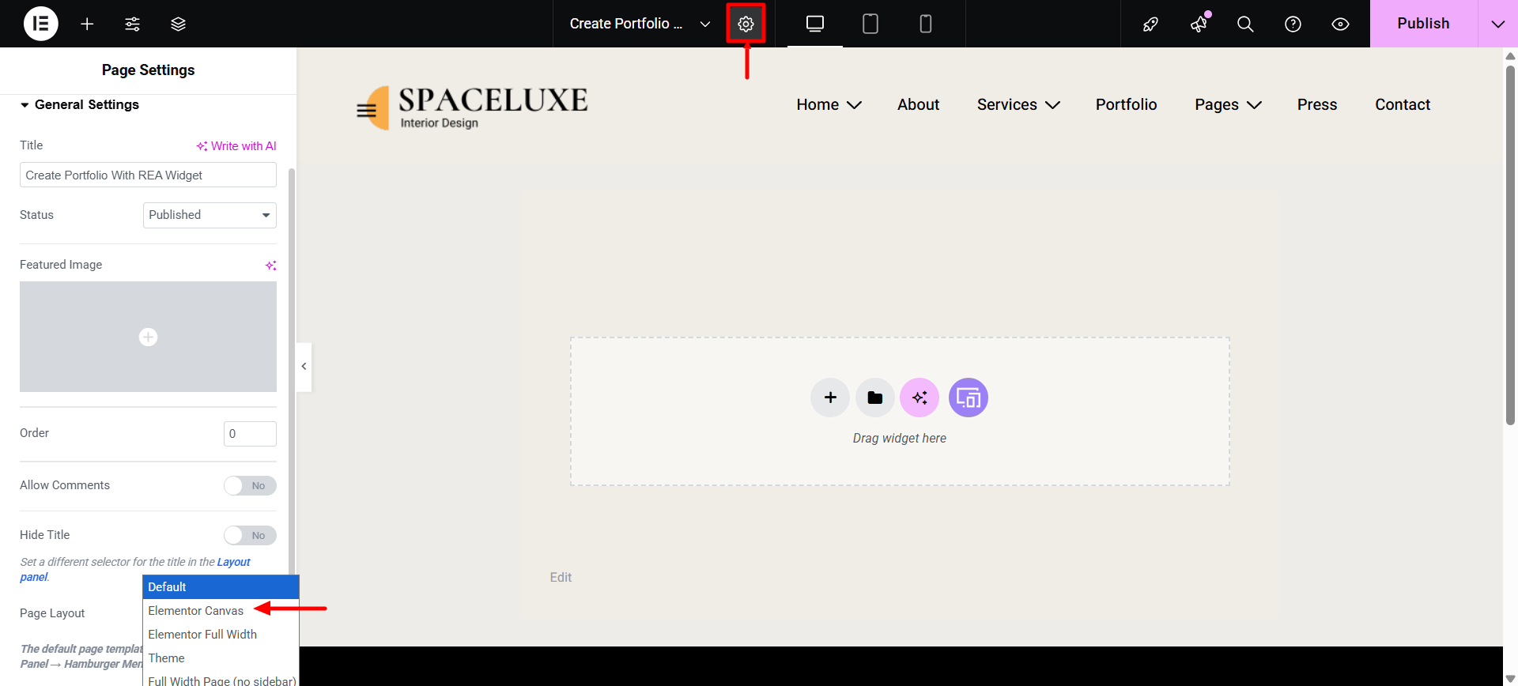Open Portfolio nav item
The height and width of the screenshot is (686, 1518).
pos(1126,105)
